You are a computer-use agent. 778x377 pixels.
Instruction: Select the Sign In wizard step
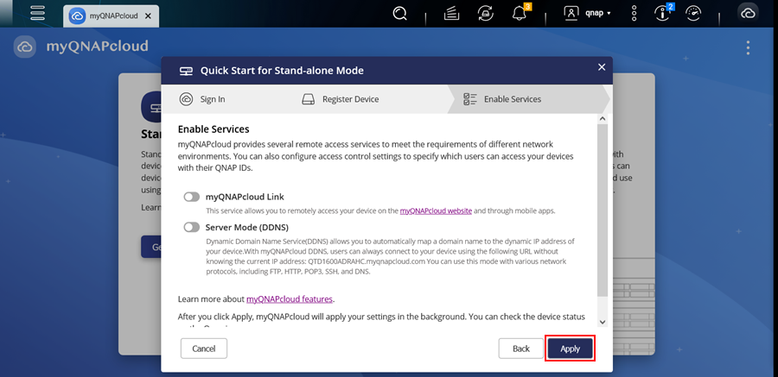(x=202, y=99)
